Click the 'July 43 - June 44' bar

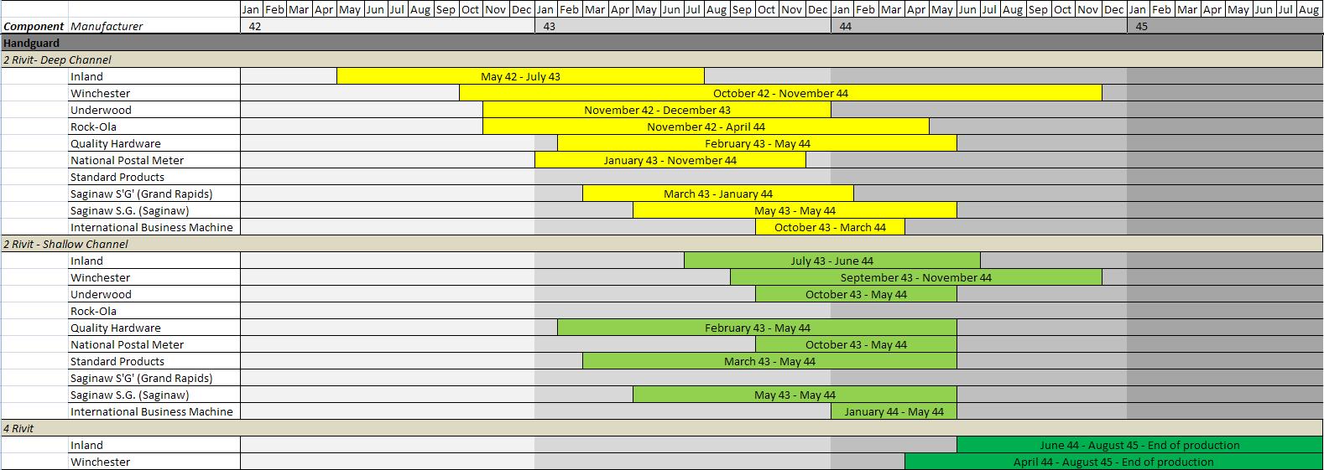click(831, 261)
